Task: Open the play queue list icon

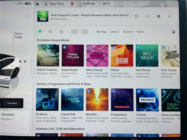Action: (x=62, y=32)
